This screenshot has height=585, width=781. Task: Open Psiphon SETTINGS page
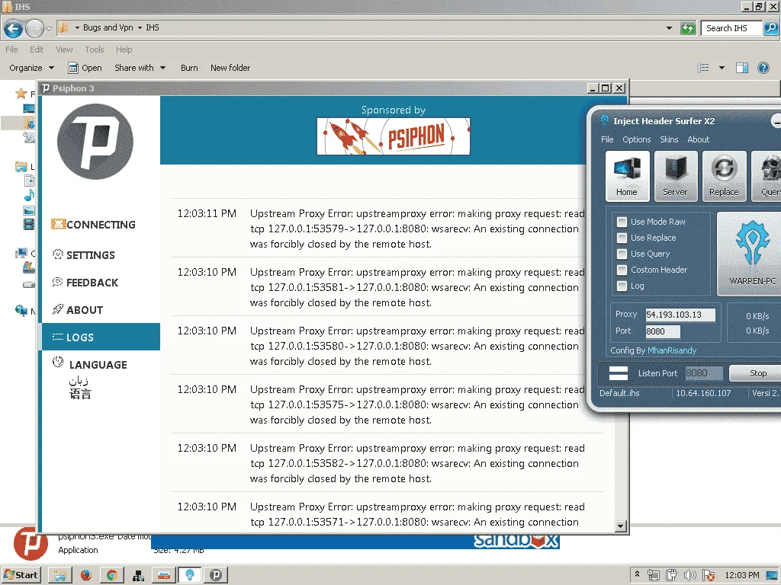click(x=84, y=254)
